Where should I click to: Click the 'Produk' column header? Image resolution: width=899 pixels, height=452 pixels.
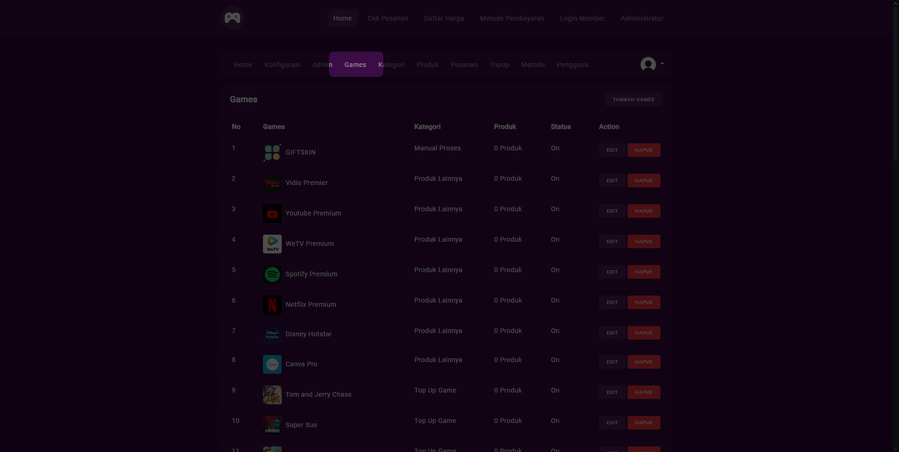505,126
